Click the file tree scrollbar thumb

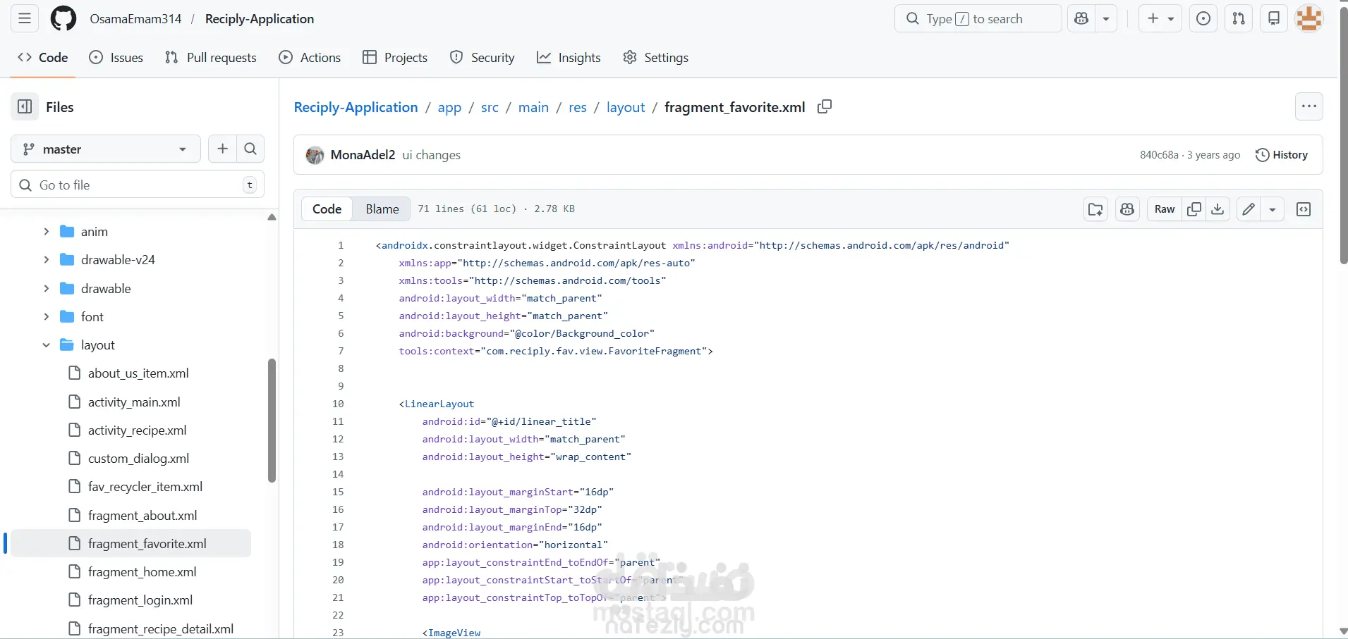pyautogui.click(x=272, y=421)
